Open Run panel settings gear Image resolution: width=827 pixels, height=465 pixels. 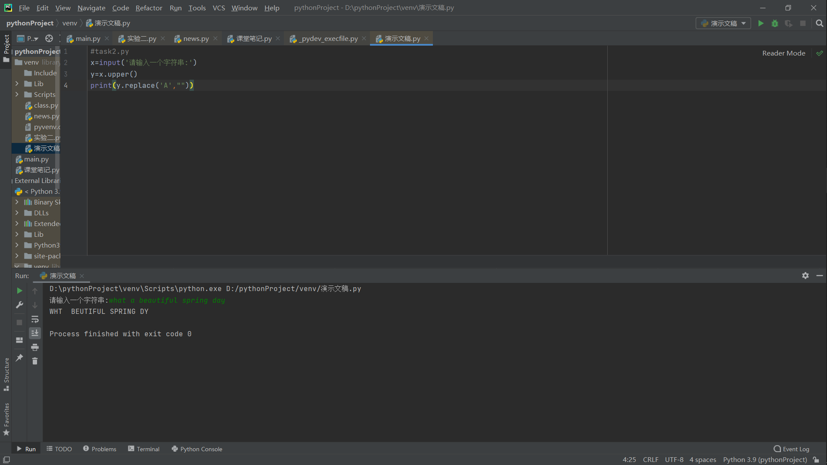(x=805, y=276)
